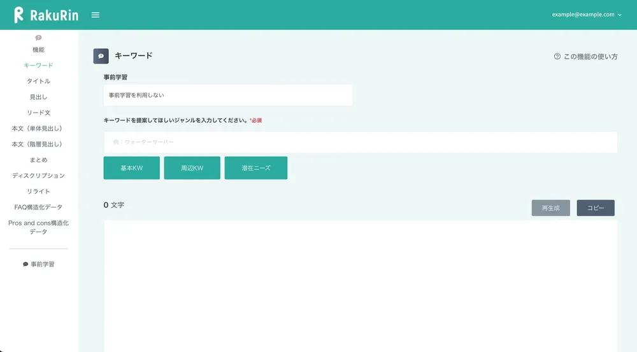637x352 pixels.
Task: Click the 潜在ニーズ button
Action: tap(255, 168)
